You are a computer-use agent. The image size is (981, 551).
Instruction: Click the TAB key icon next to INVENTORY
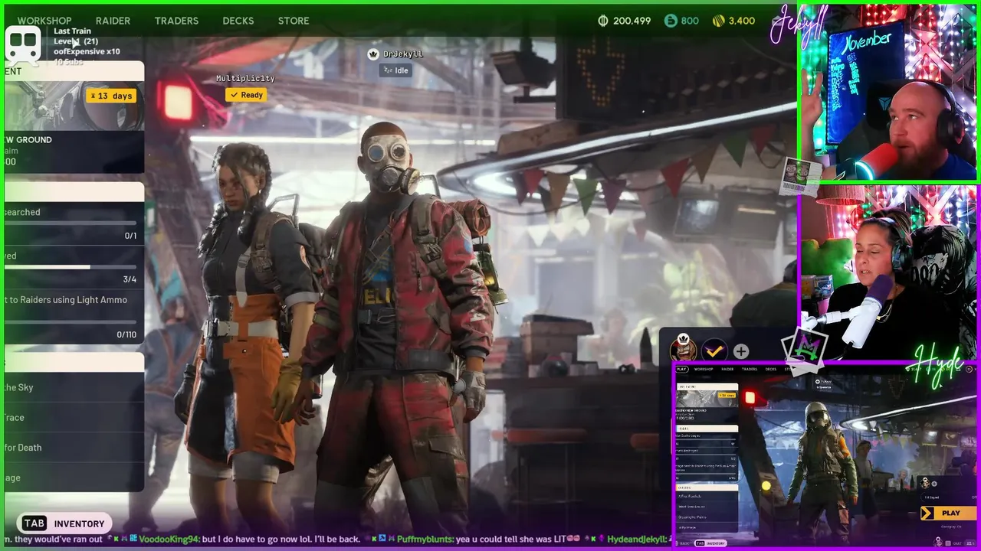34,523
